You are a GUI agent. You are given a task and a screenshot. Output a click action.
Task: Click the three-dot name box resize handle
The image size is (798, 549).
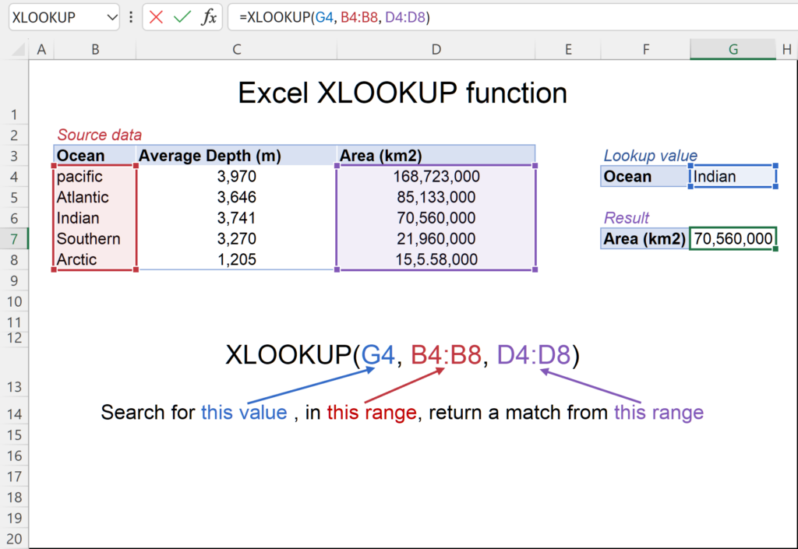click(x=130, y=17)
